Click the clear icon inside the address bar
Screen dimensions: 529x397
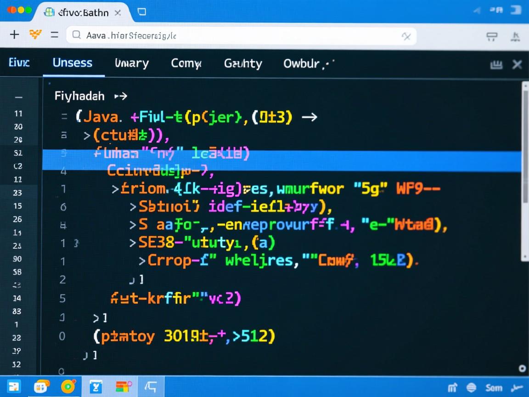point(406,36)
